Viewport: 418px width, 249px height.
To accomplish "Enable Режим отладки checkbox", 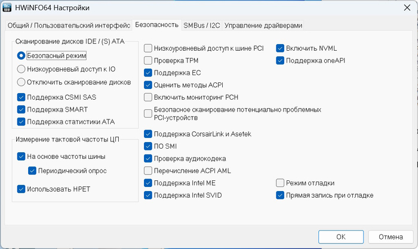I will coord(279,183).
